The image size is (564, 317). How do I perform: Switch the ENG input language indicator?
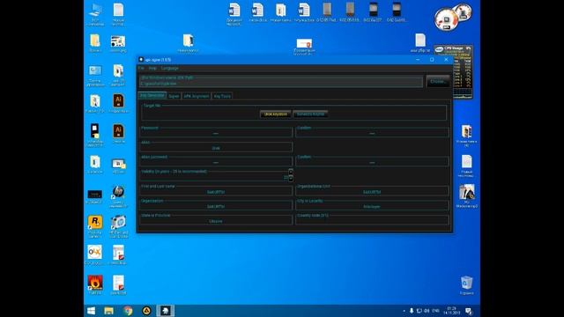tap(435, 311)
